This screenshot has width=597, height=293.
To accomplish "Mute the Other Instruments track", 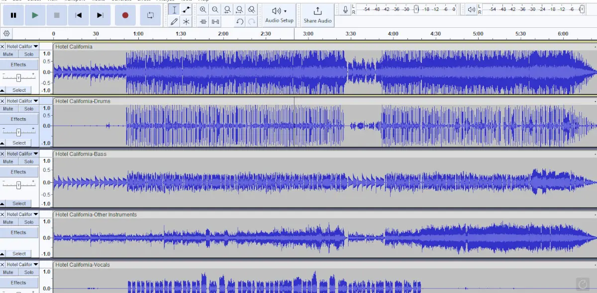I will (x=8, y=222).
